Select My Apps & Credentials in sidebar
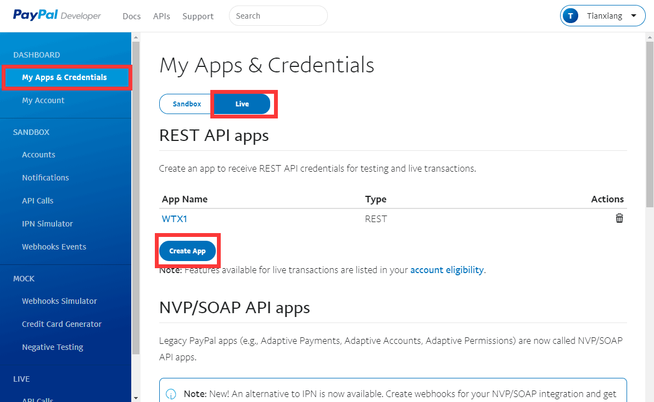This screenshot has height=402, width=654. click(x=65, y=77)
